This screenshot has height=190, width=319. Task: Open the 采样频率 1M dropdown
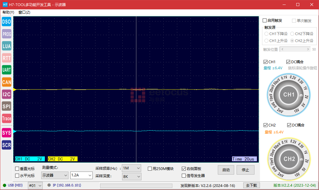click(131, 168)
